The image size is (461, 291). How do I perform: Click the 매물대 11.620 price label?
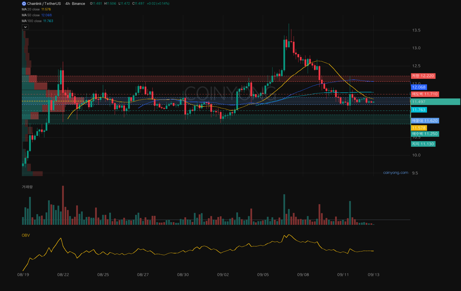point(425,121)
